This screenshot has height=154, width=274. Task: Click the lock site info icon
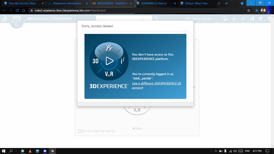point(32,11)
